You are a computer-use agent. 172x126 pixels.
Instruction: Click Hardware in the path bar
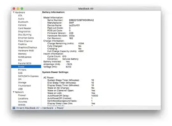48,108
